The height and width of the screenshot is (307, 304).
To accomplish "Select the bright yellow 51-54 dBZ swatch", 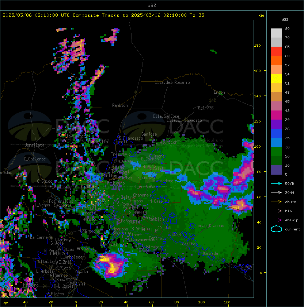I will point(276,78).
